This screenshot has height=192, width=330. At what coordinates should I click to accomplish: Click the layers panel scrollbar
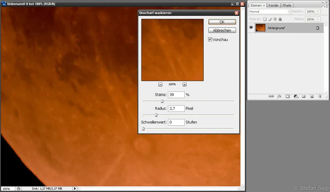pyautogui.click(x=326, y=58)
